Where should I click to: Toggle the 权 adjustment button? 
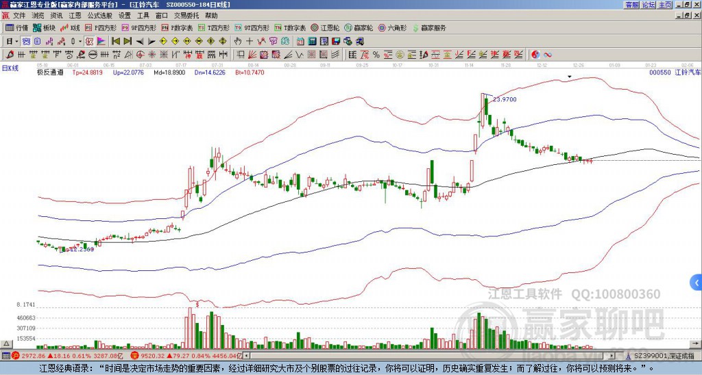point(89,42)
